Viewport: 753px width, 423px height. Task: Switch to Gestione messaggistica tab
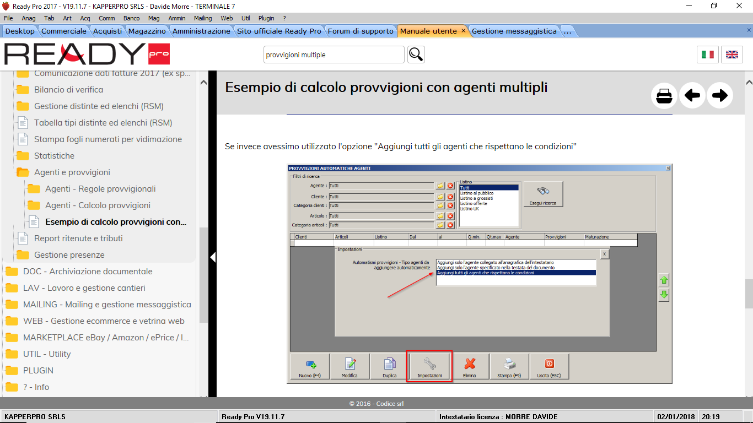[x=514, y=31]
